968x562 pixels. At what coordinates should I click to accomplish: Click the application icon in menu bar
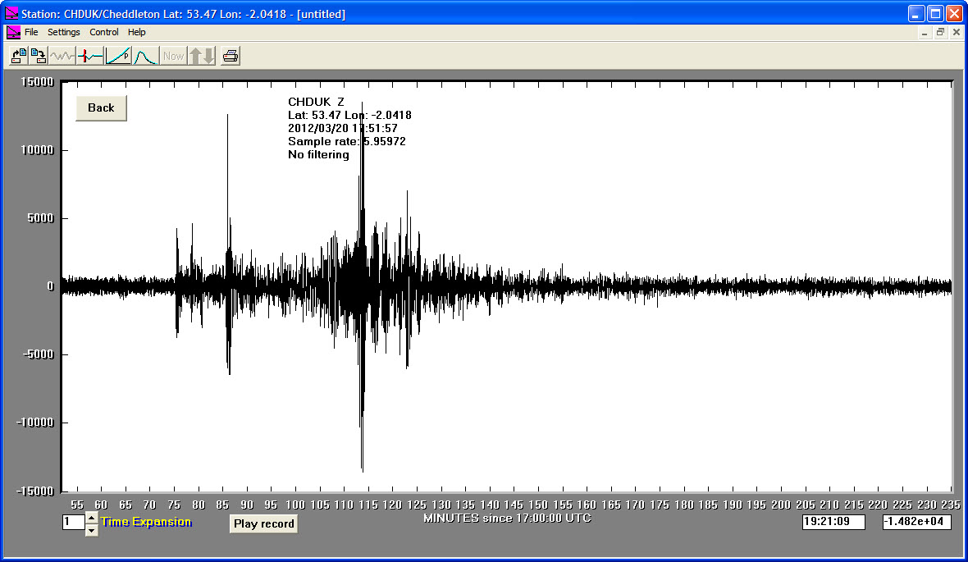pos(13,32)
